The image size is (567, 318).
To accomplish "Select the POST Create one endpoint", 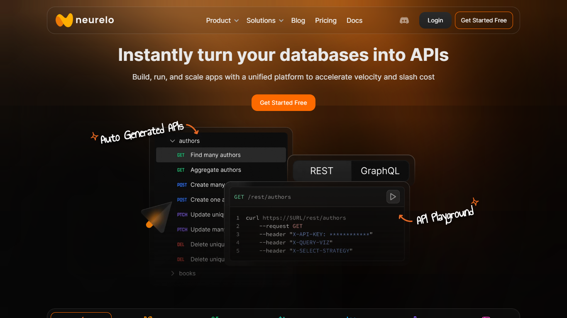I will point(201,200).
